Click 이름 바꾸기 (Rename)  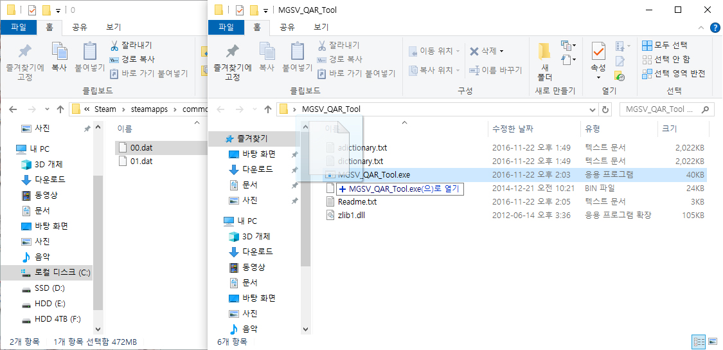(495, 70)
